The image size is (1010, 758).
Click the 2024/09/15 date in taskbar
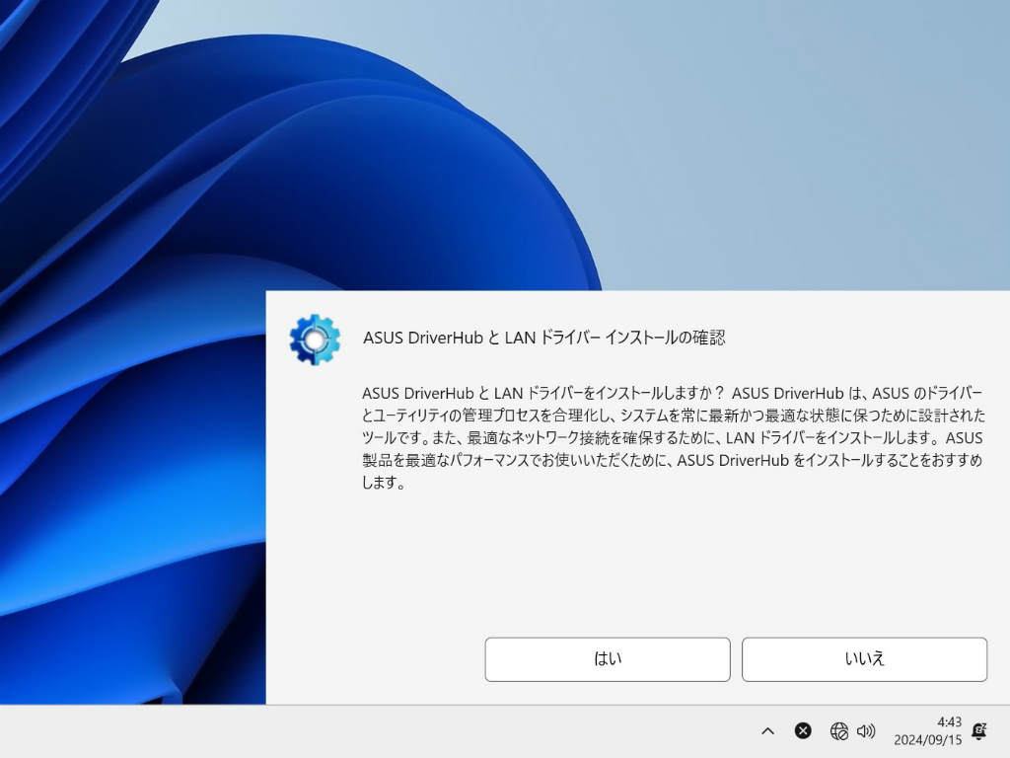[927, 740]
